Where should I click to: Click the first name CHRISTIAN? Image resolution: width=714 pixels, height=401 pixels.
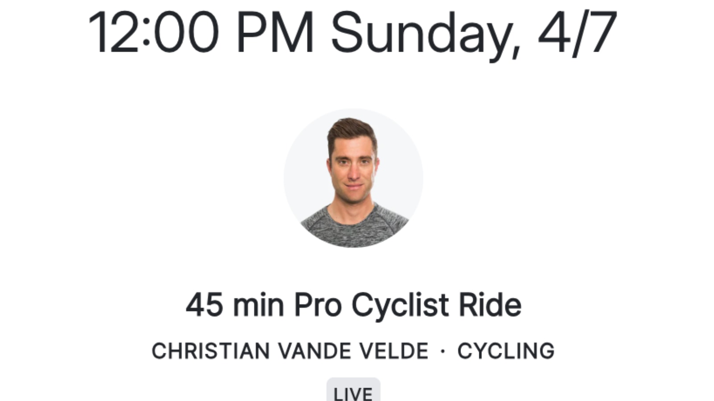pyautogui.click(x=211, y=351)
